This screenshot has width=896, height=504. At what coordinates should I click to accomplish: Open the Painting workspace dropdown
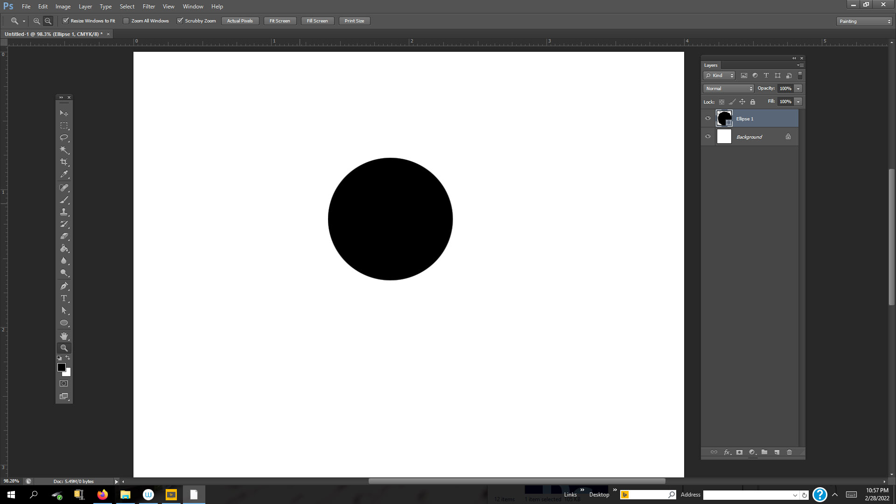click(864, 21)
